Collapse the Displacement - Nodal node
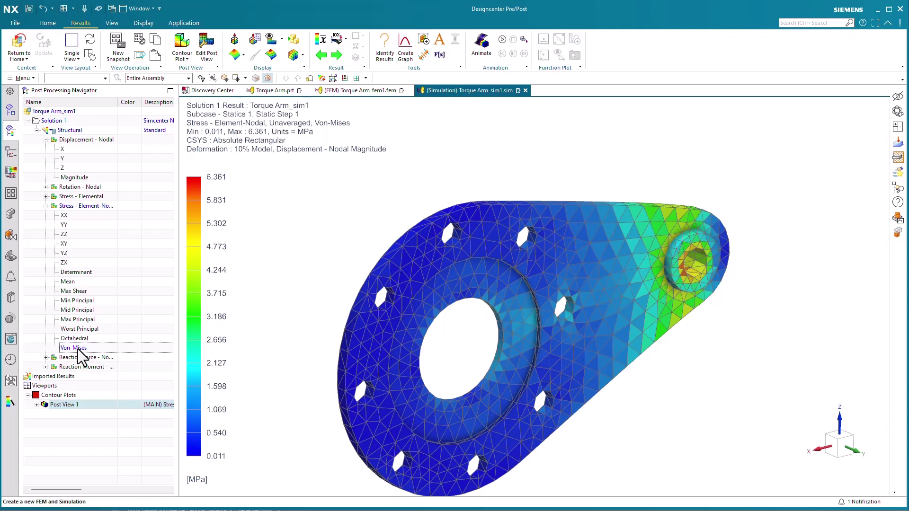Viewport: 909px width, 511px height. [x=46, y=139]
